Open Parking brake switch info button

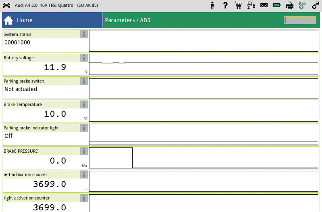[x=84, y=81]
